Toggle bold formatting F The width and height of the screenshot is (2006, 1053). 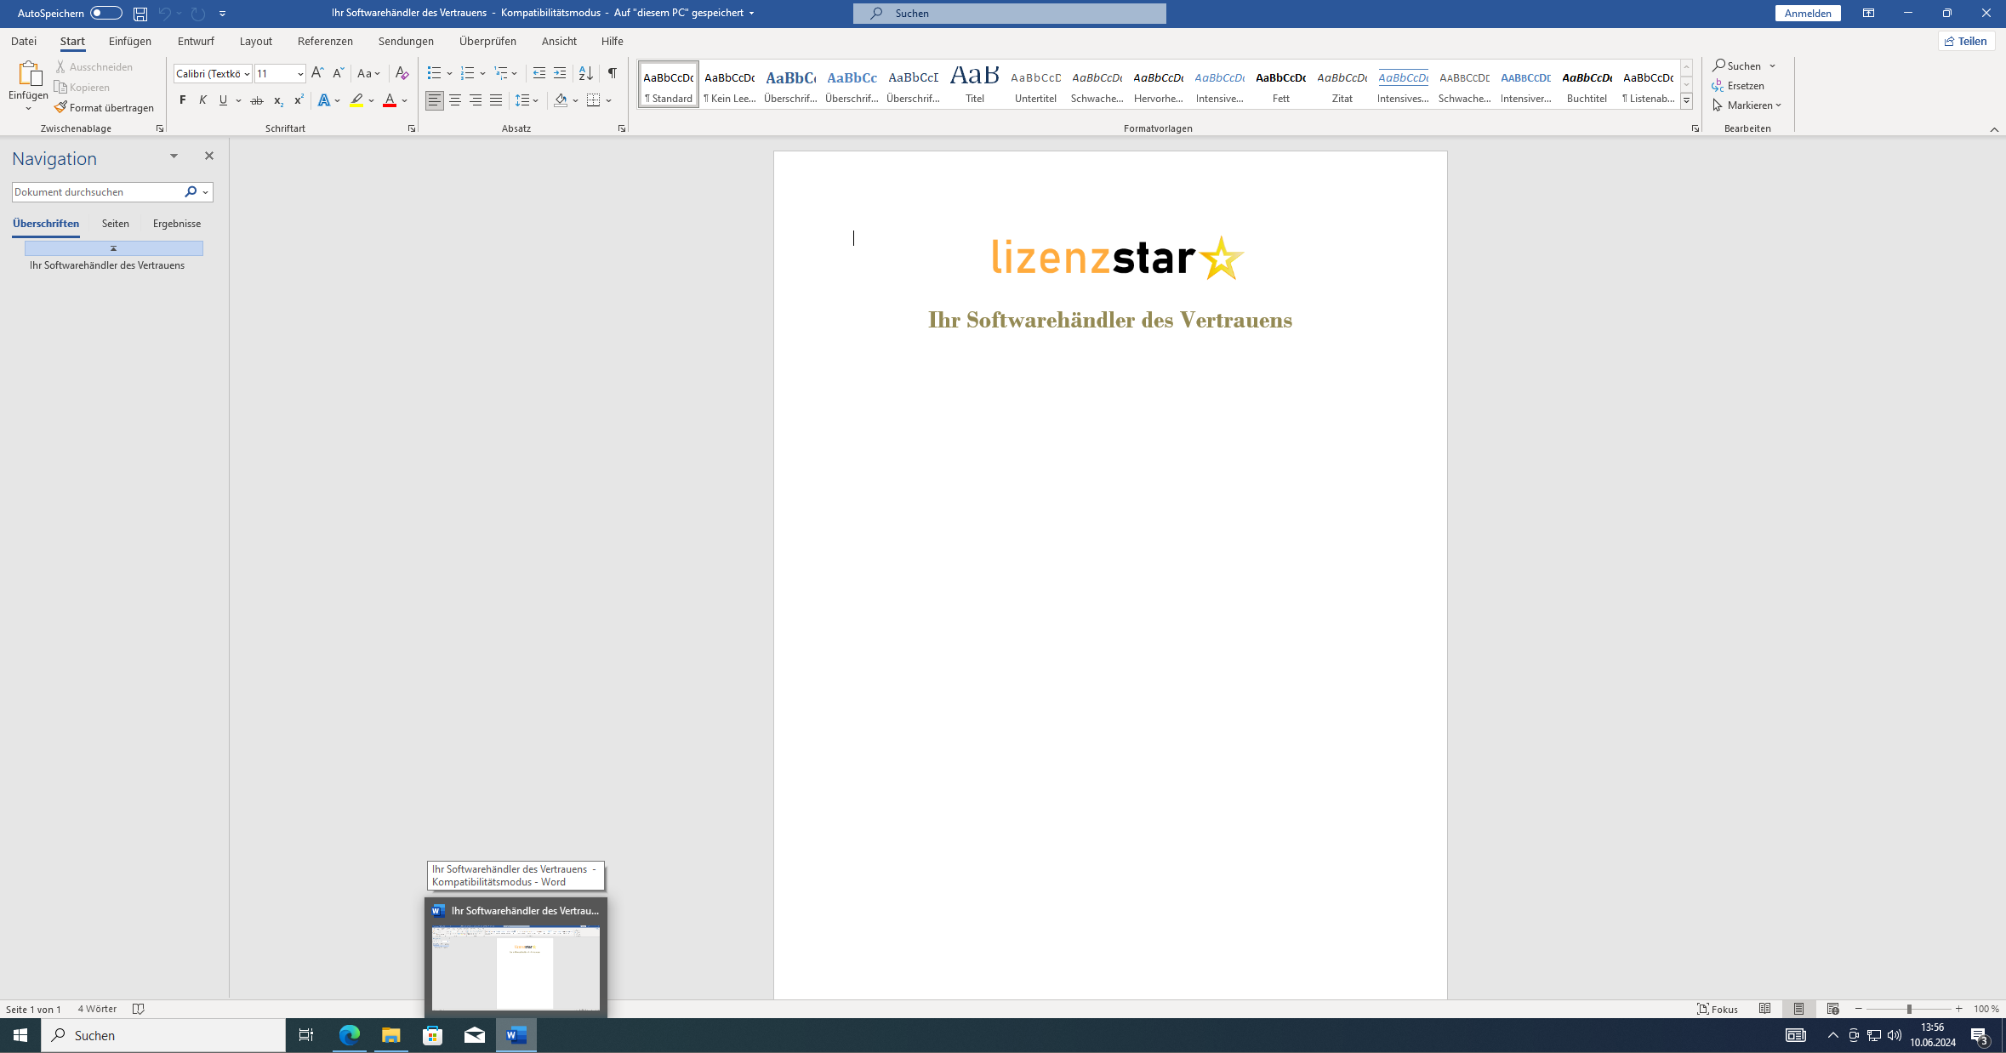[x=182, y=100]
